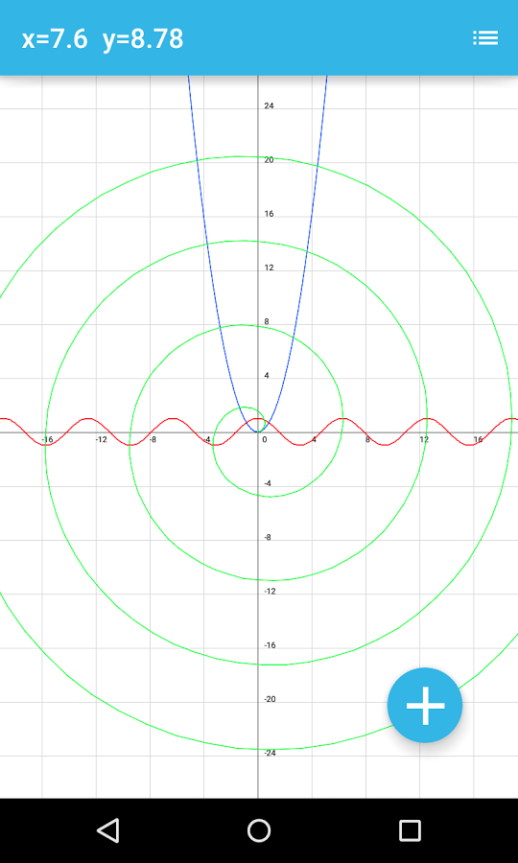The height and width of the screenshot is (863, 518).
Task: Tap the y-axis label 24
Action: point(270,105)
